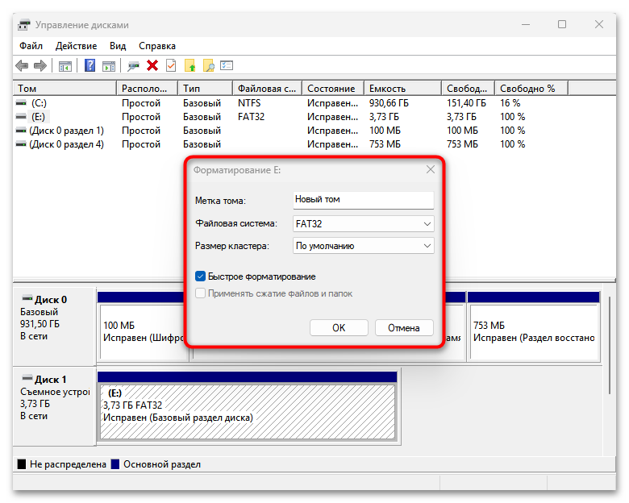Click the 151,40 ГБ free space cell
629x503 pixels.
click(x=466, y=103)
